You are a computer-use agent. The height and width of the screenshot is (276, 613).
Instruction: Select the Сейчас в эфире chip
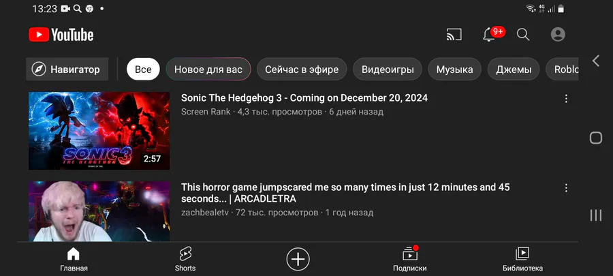[x=302, y=70]
